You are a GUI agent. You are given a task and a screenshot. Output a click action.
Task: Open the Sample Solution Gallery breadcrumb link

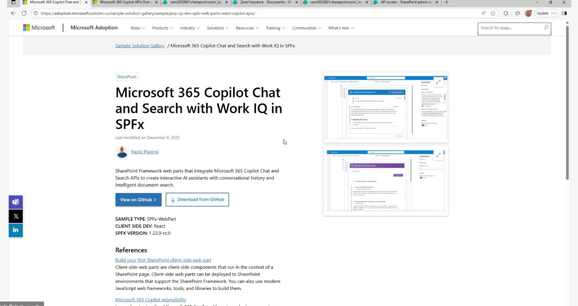click(x=140, y=46)
